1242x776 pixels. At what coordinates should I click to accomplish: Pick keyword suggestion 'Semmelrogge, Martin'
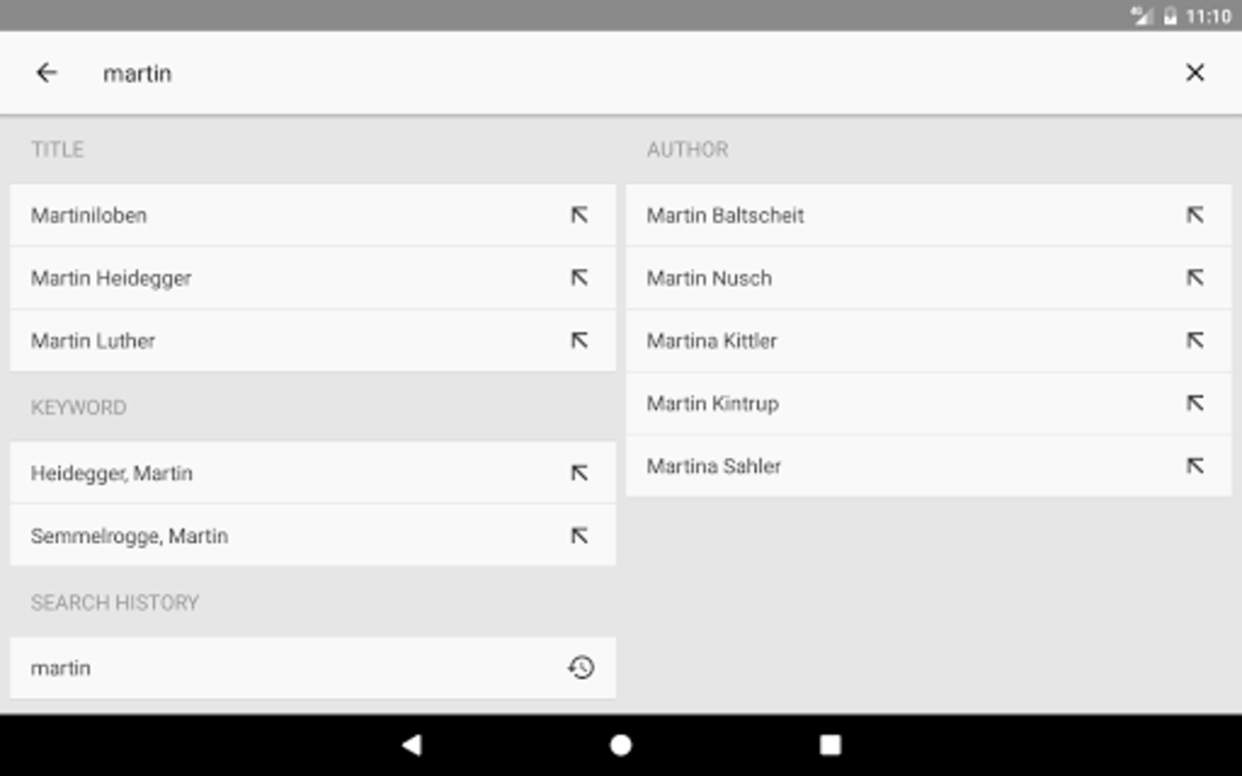pyautogui.click(x=312, y=535)
